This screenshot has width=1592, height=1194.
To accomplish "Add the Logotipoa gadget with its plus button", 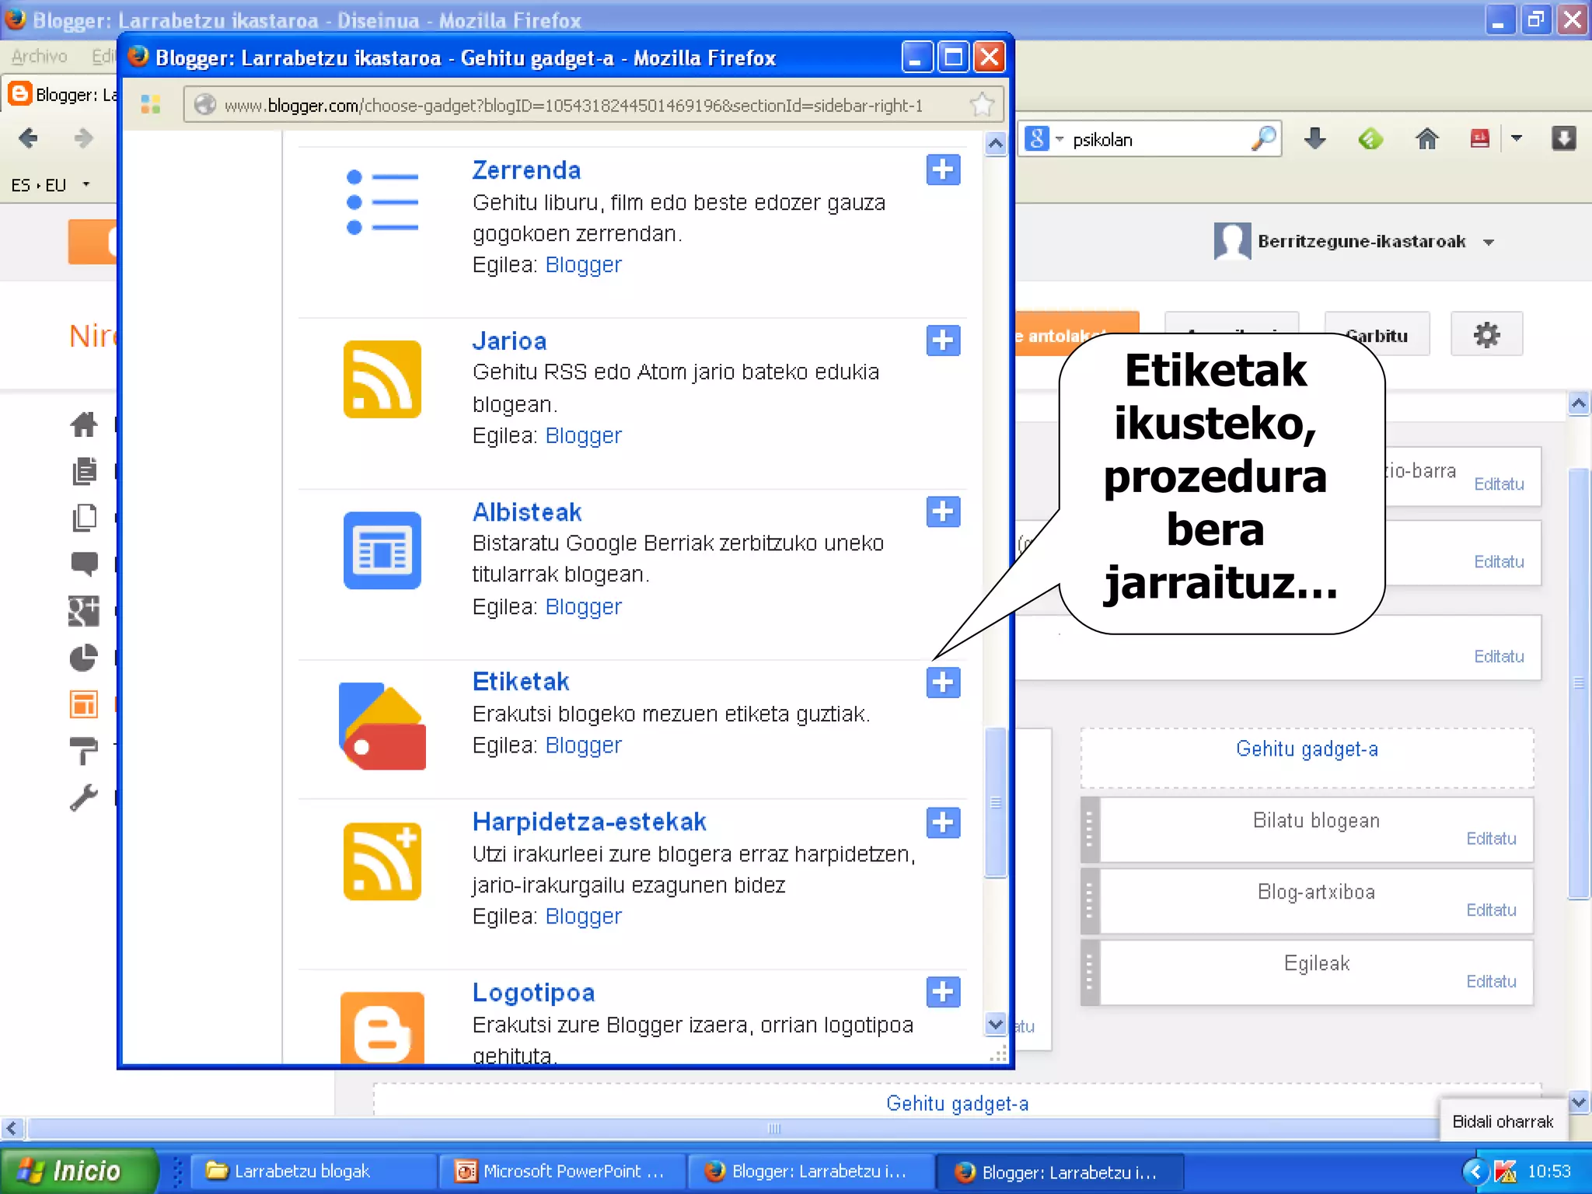I will 943,992.
